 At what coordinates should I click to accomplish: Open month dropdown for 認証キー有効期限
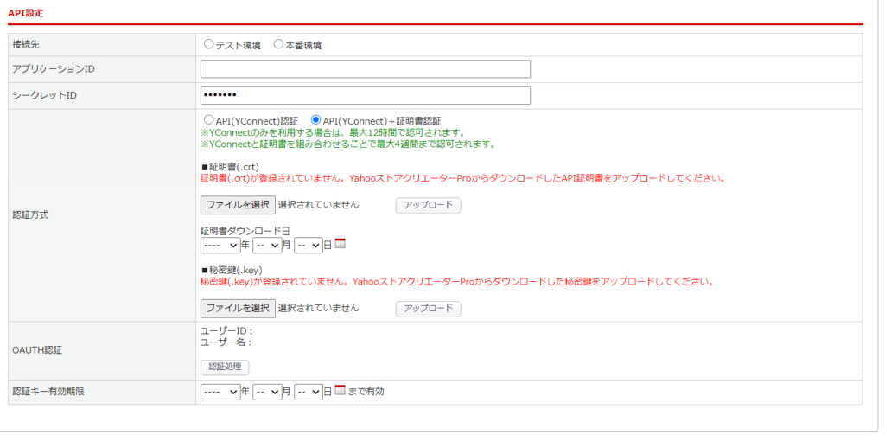point(267,392)
